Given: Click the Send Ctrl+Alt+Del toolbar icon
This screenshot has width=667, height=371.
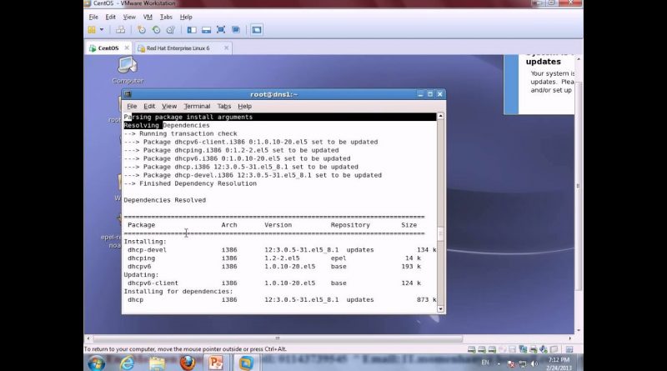Looking at the screenshot, I should point(120,30).
